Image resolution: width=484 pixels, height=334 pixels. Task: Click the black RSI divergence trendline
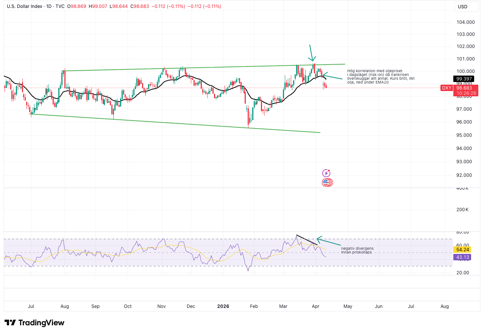point(306,240)
